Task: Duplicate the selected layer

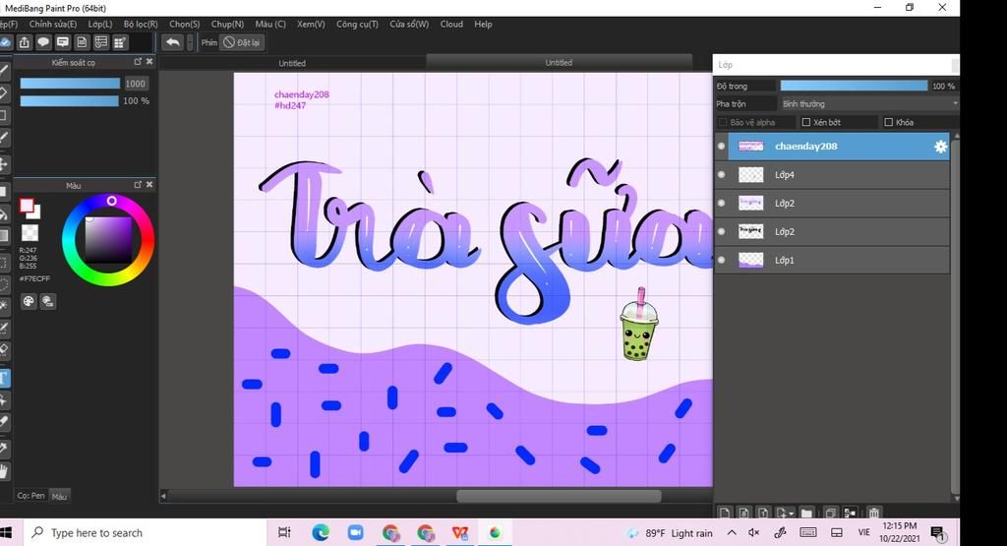Action: (x=830, y=514)
